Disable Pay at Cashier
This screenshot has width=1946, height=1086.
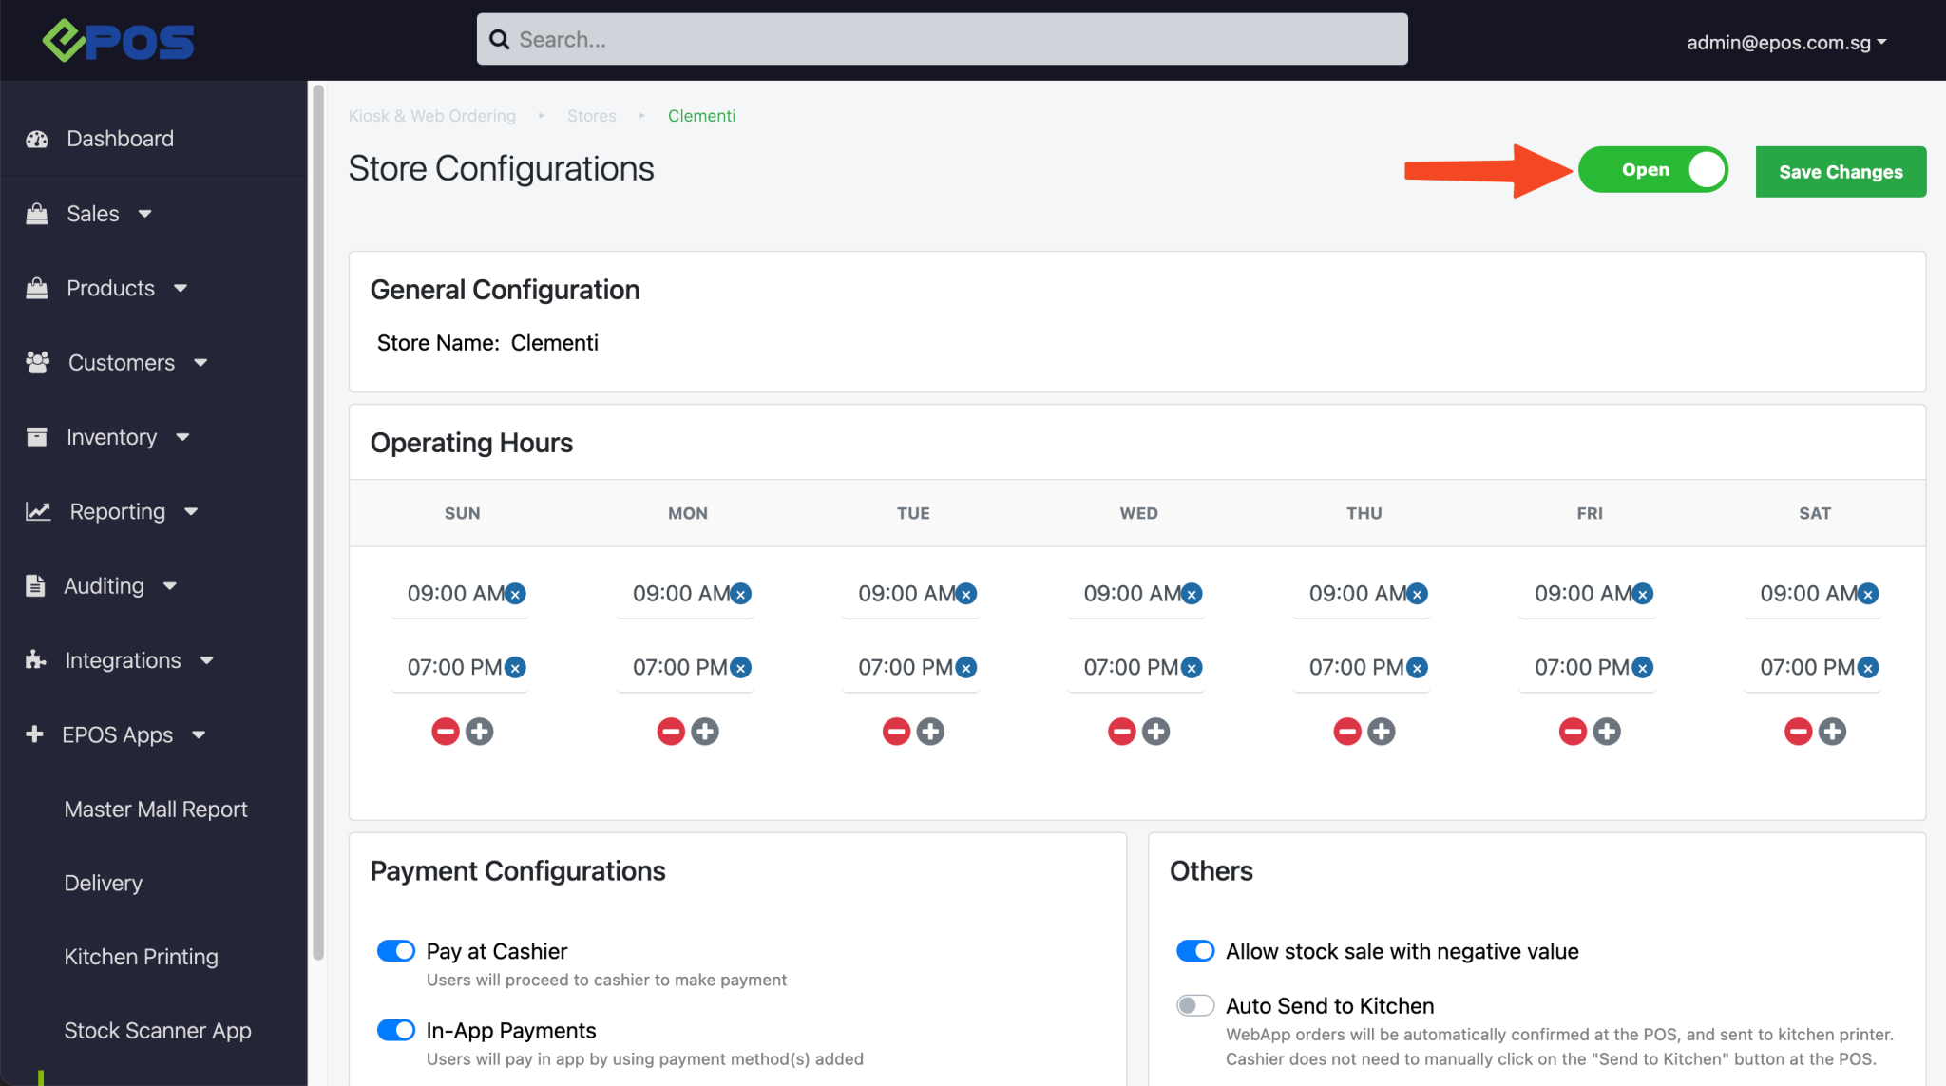396,950
